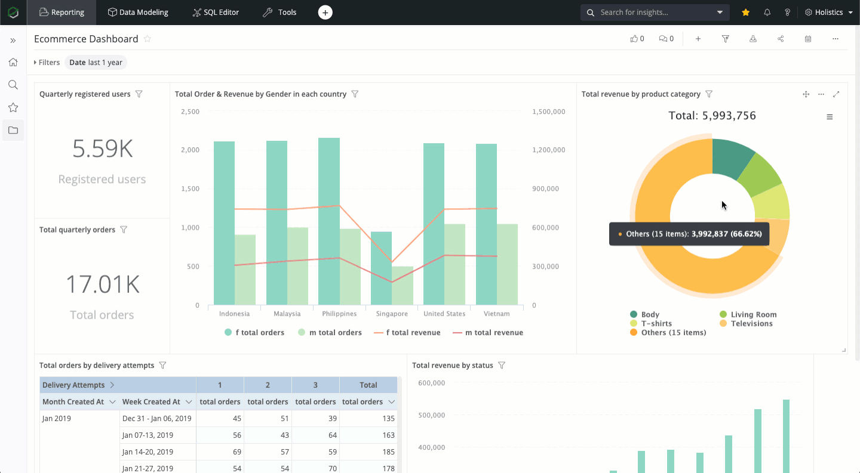Open the SQL Editor tab
This screenshot has height=473, width=860.
pos(216,13)
